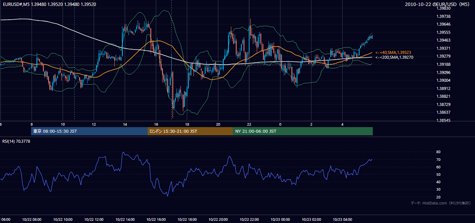
Task: Click price axis label 1.38912
Action: click(x=443, y=88)
